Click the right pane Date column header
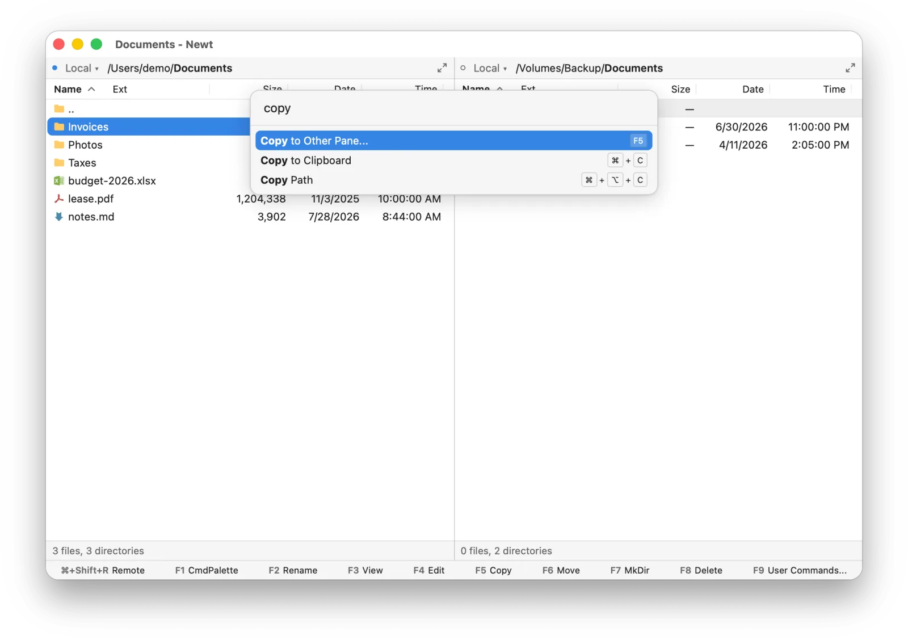908x640 pixels. [x=753, y=89]
